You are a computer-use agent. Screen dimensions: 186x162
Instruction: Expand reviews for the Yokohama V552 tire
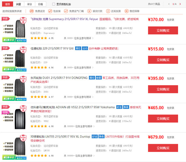click(x=79, y=126)
